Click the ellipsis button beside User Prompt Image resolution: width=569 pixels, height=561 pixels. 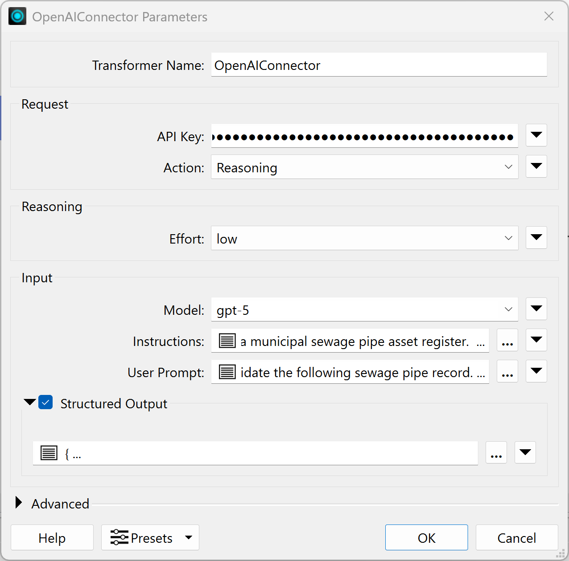tap(507, 371)
